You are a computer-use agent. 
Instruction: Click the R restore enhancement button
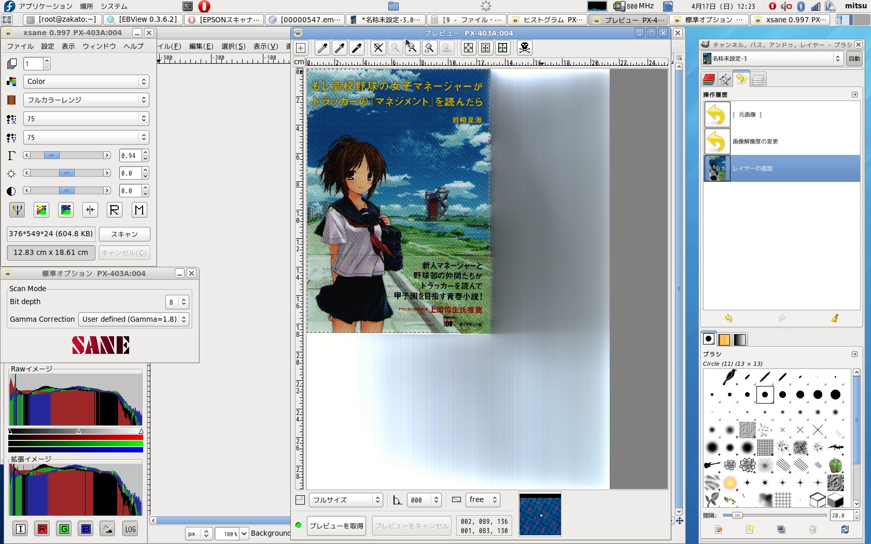point(114,210)
